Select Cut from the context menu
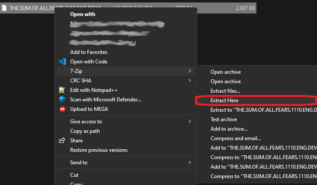317x185 pixels. pos(74,175)
